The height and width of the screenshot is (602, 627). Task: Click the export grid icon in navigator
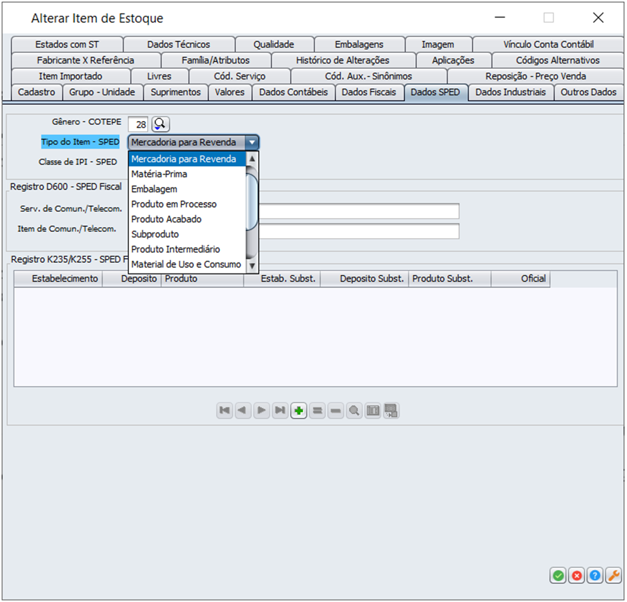pyautogui.click(x=391, y=411)
